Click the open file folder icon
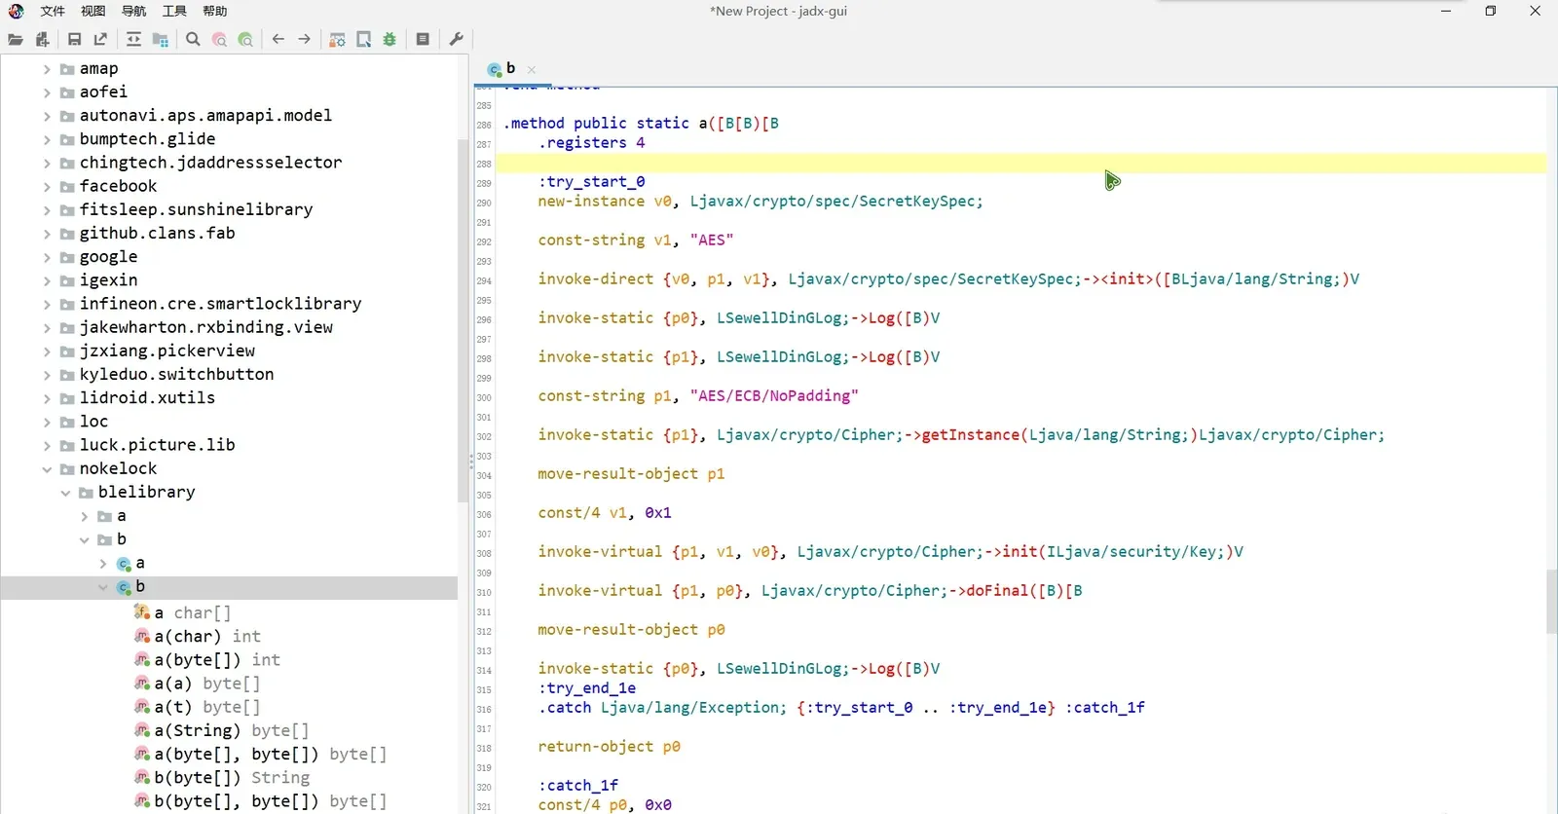 (16, 40)
